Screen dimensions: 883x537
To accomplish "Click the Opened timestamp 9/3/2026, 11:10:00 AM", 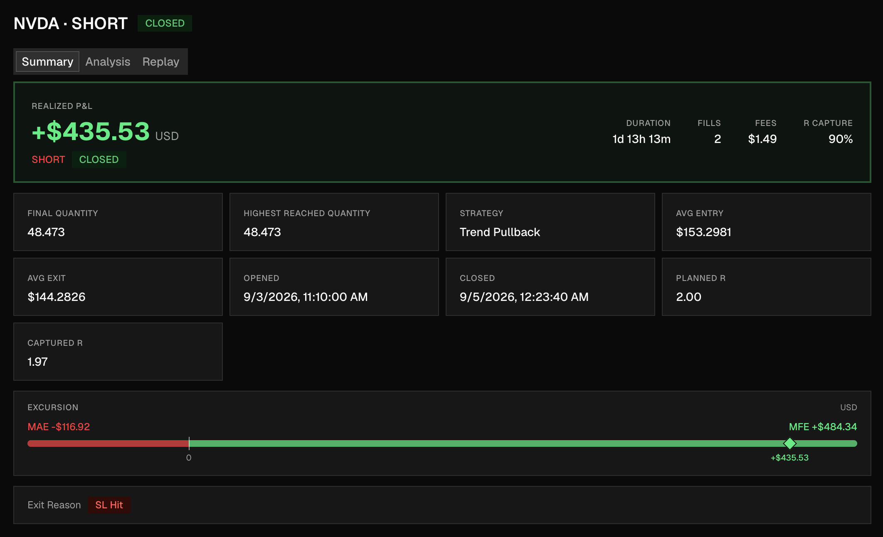I will pos(306,297).
